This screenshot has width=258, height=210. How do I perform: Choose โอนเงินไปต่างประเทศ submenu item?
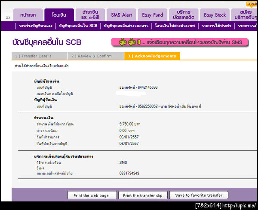point(175,26)
